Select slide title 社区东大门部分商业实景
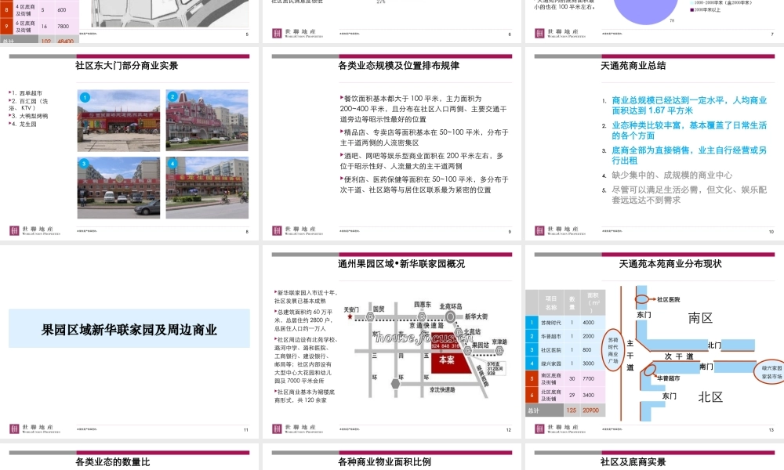 [x=126, y=66]
